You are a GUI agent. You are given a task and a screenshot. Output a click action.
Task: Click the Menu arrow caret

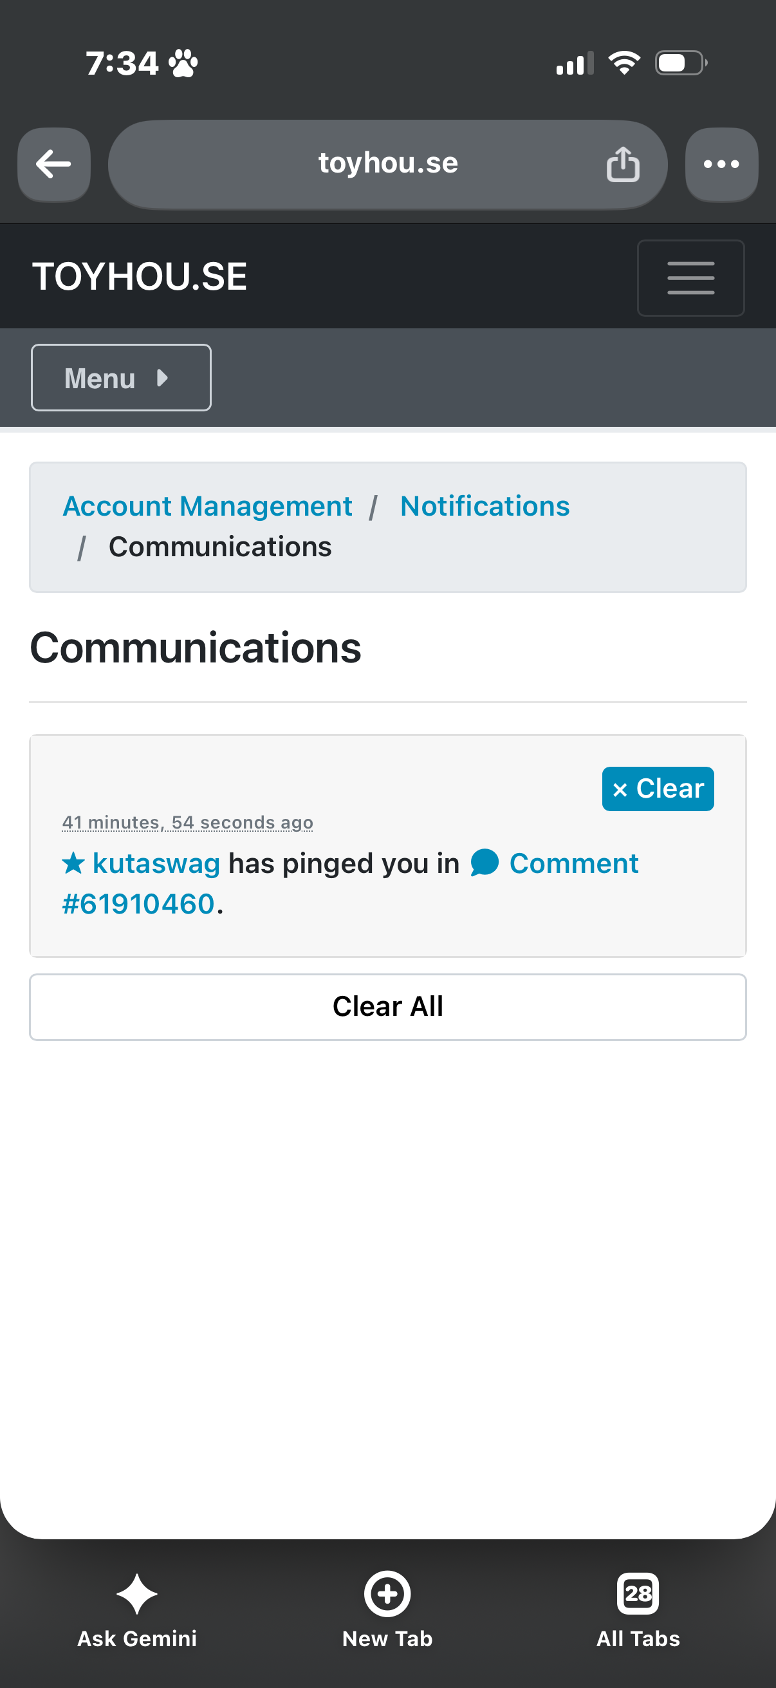coord(162,377)
